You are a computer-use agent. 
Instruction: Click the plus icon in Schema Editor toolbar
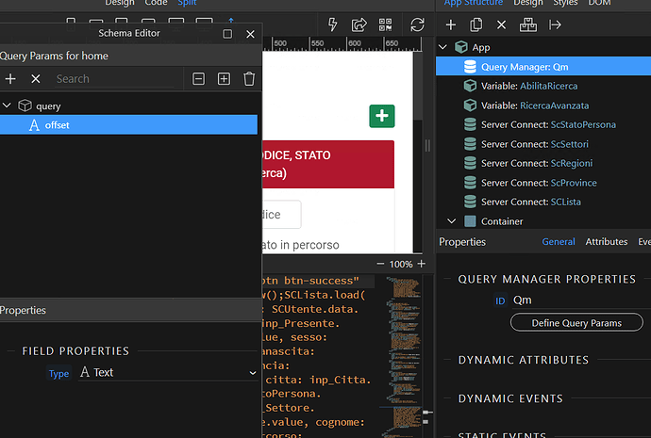click(x=10, y=79)
